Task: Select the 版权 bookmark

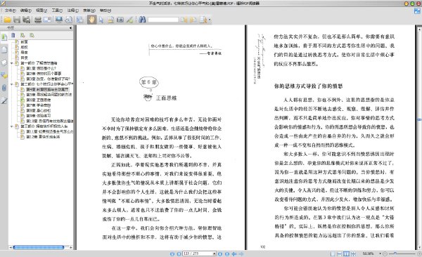Action: [24, 47]
